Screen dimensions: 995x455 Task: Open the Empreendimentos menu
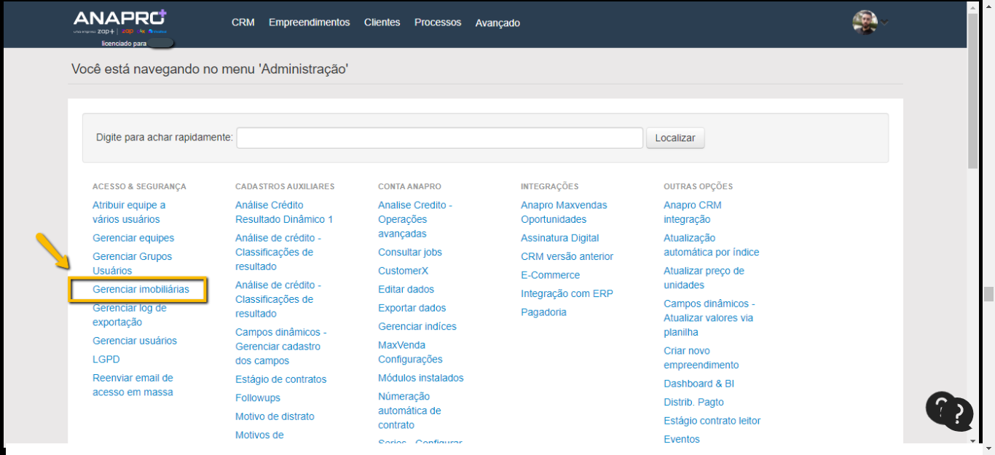309,23
